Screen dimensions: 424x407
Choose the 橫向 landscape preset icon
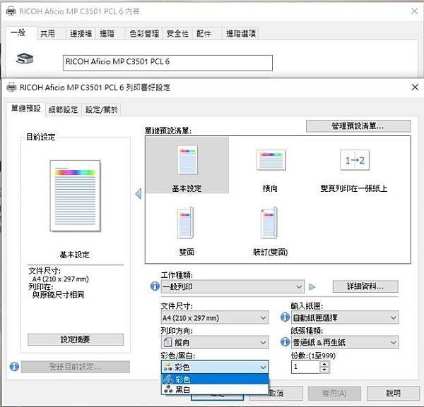click(271, 160)
